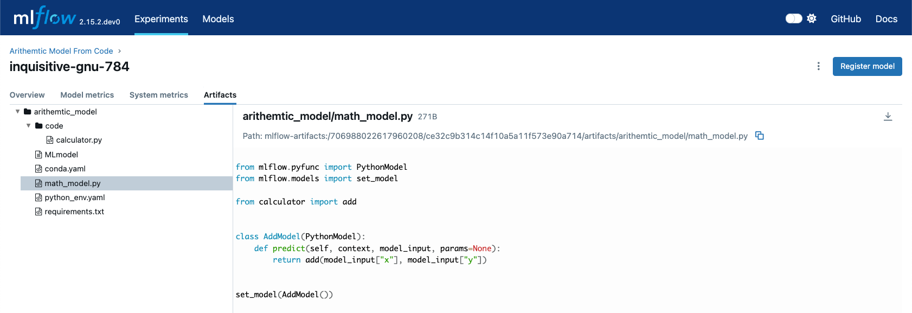The width and height of the screenshot is (912, 313).
Task: Open the GitHub link in header
Action: [845, 19]
